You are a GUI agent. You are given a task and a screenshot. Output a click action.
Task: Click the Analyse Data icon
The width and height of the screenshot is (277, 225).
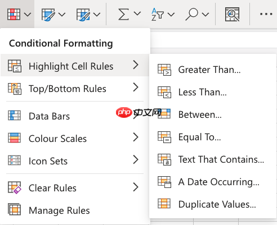click(232, 14)
